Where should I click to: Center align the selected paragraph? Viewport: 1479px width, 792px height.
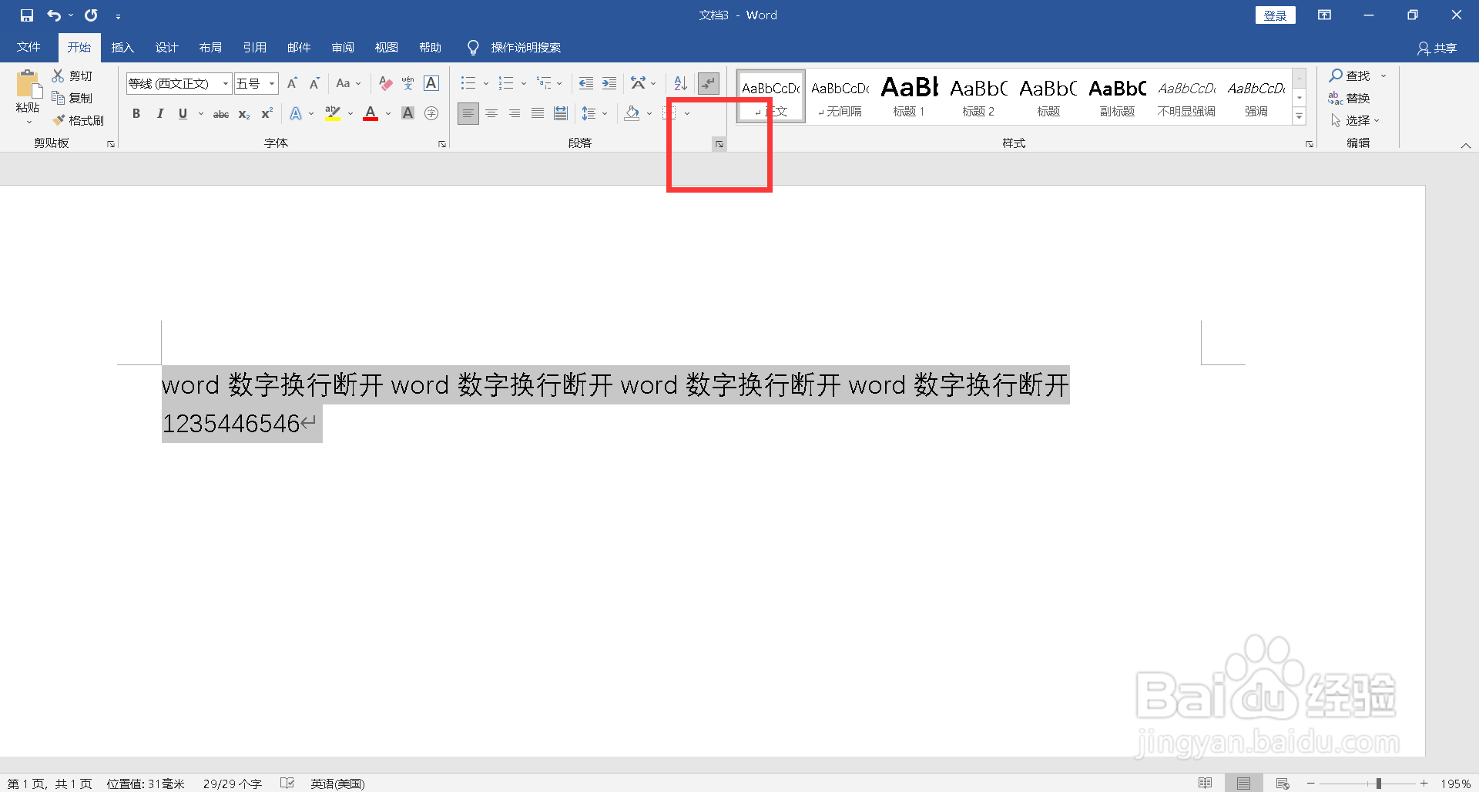coord(491,113)
